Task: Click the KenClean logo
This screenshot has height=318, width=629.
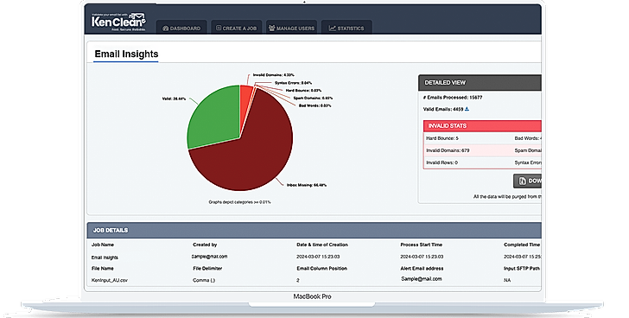Action: pos(118,22)
